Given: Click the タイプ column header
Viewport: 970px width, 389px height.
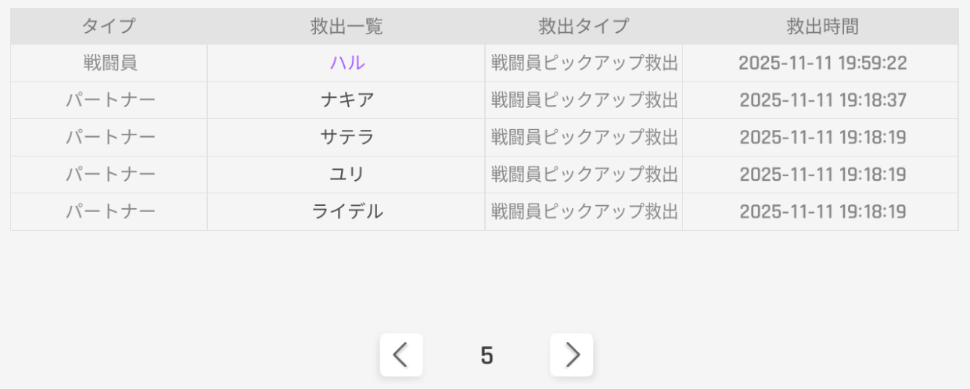Looking at the screenshot, I should pyautogui.click(x=109, y=27).
